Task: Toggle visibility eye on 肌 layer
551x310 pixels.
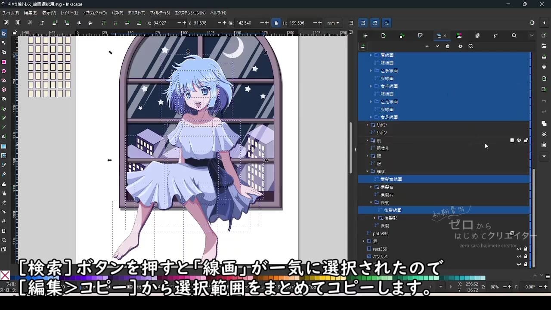Action: tap(519, 140)
